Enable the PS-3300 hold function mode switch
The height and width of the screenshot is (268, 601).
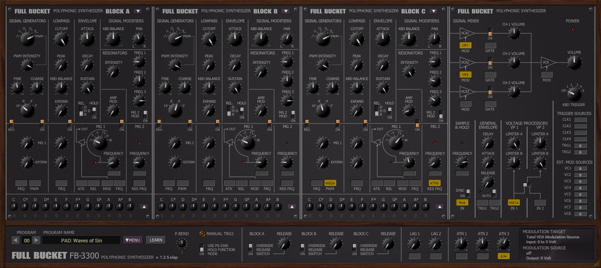click(202, 248)
